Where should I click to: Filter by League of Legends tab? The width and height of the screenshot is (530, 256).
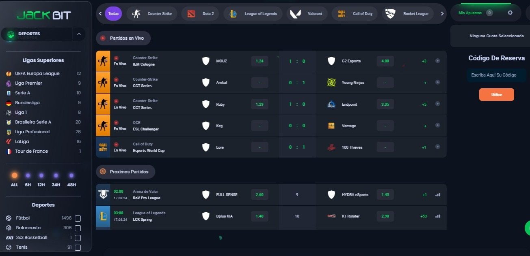[253, 14]
